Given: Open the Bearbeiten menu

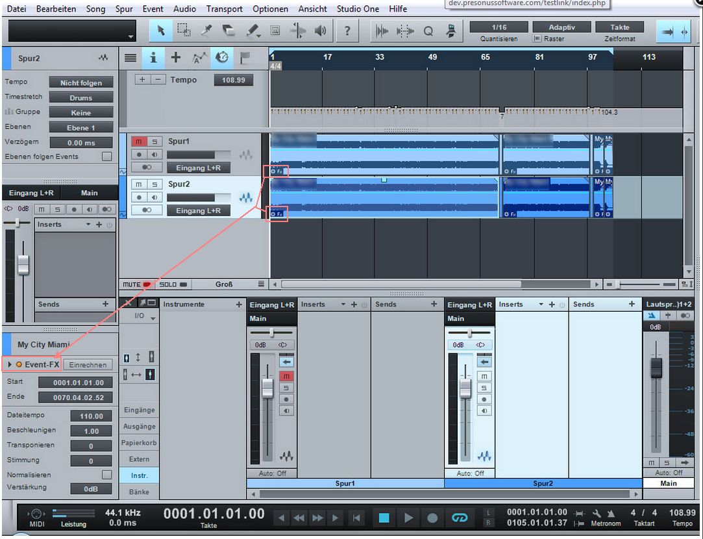Looking at the screenshot, I should click(x=56, y=9).
